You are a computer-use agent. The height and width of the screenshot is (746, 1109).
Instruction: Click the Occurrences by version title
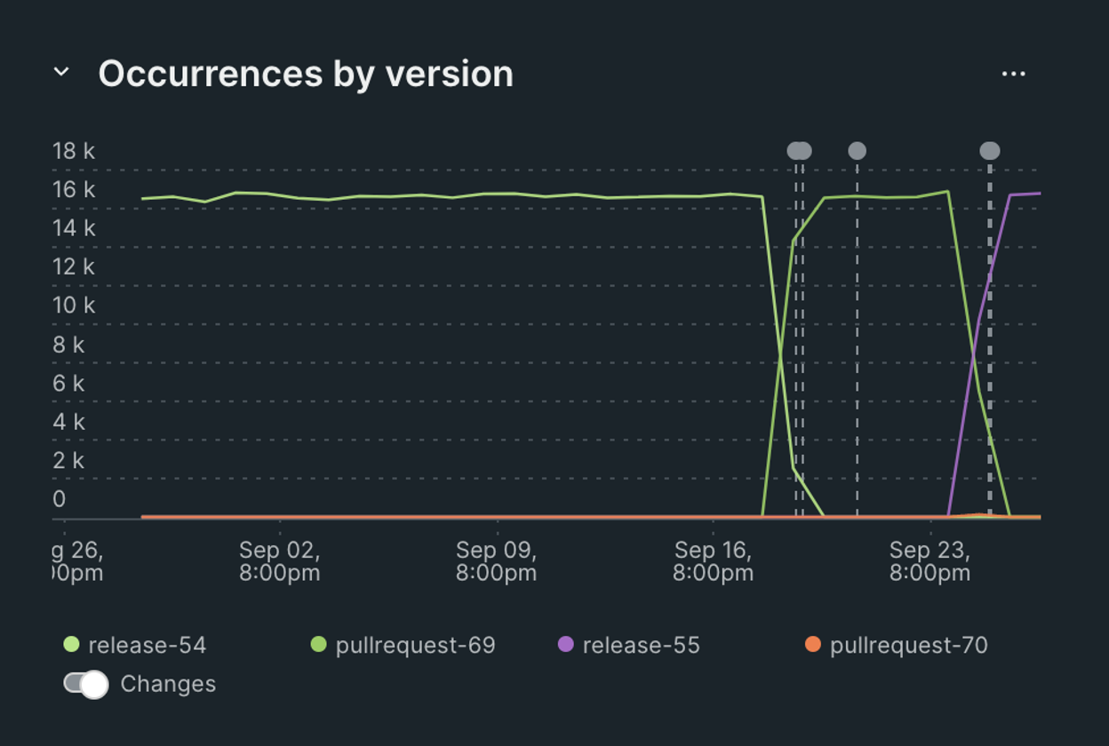tap(307, 74)
